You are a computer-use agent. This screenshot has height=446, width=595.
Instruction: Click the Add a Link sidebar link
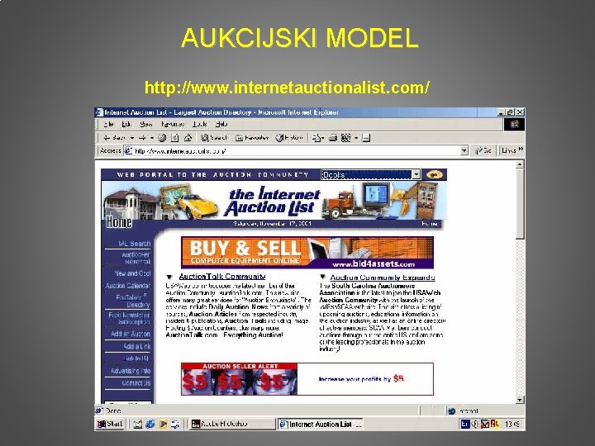click(137, 346)
